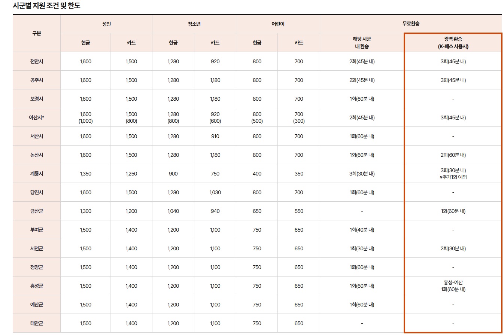Select 서천군 광역 환승 2회(30분 내)
The image size is (504, 336).
[453, 248]
